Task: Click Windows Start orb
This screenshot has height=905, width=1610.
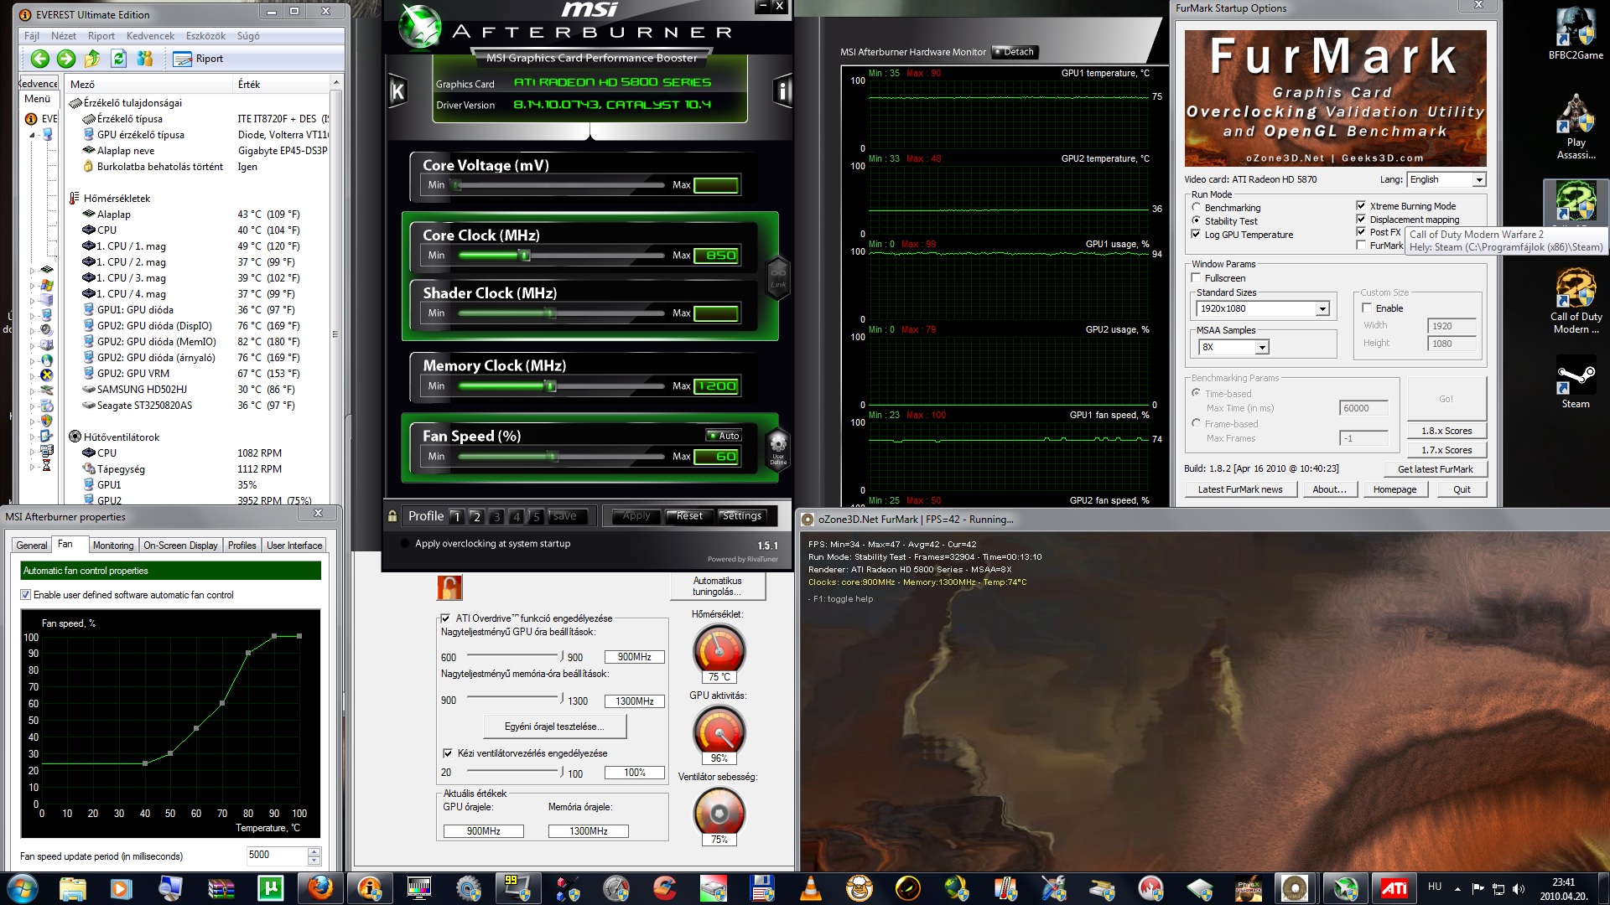Action: pos(22,888)
